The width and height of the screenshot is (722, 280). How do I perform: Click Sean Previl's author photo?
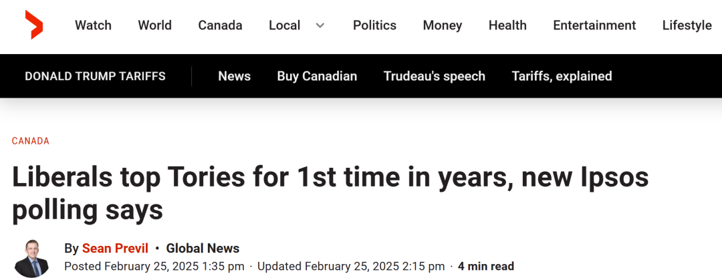32,259
